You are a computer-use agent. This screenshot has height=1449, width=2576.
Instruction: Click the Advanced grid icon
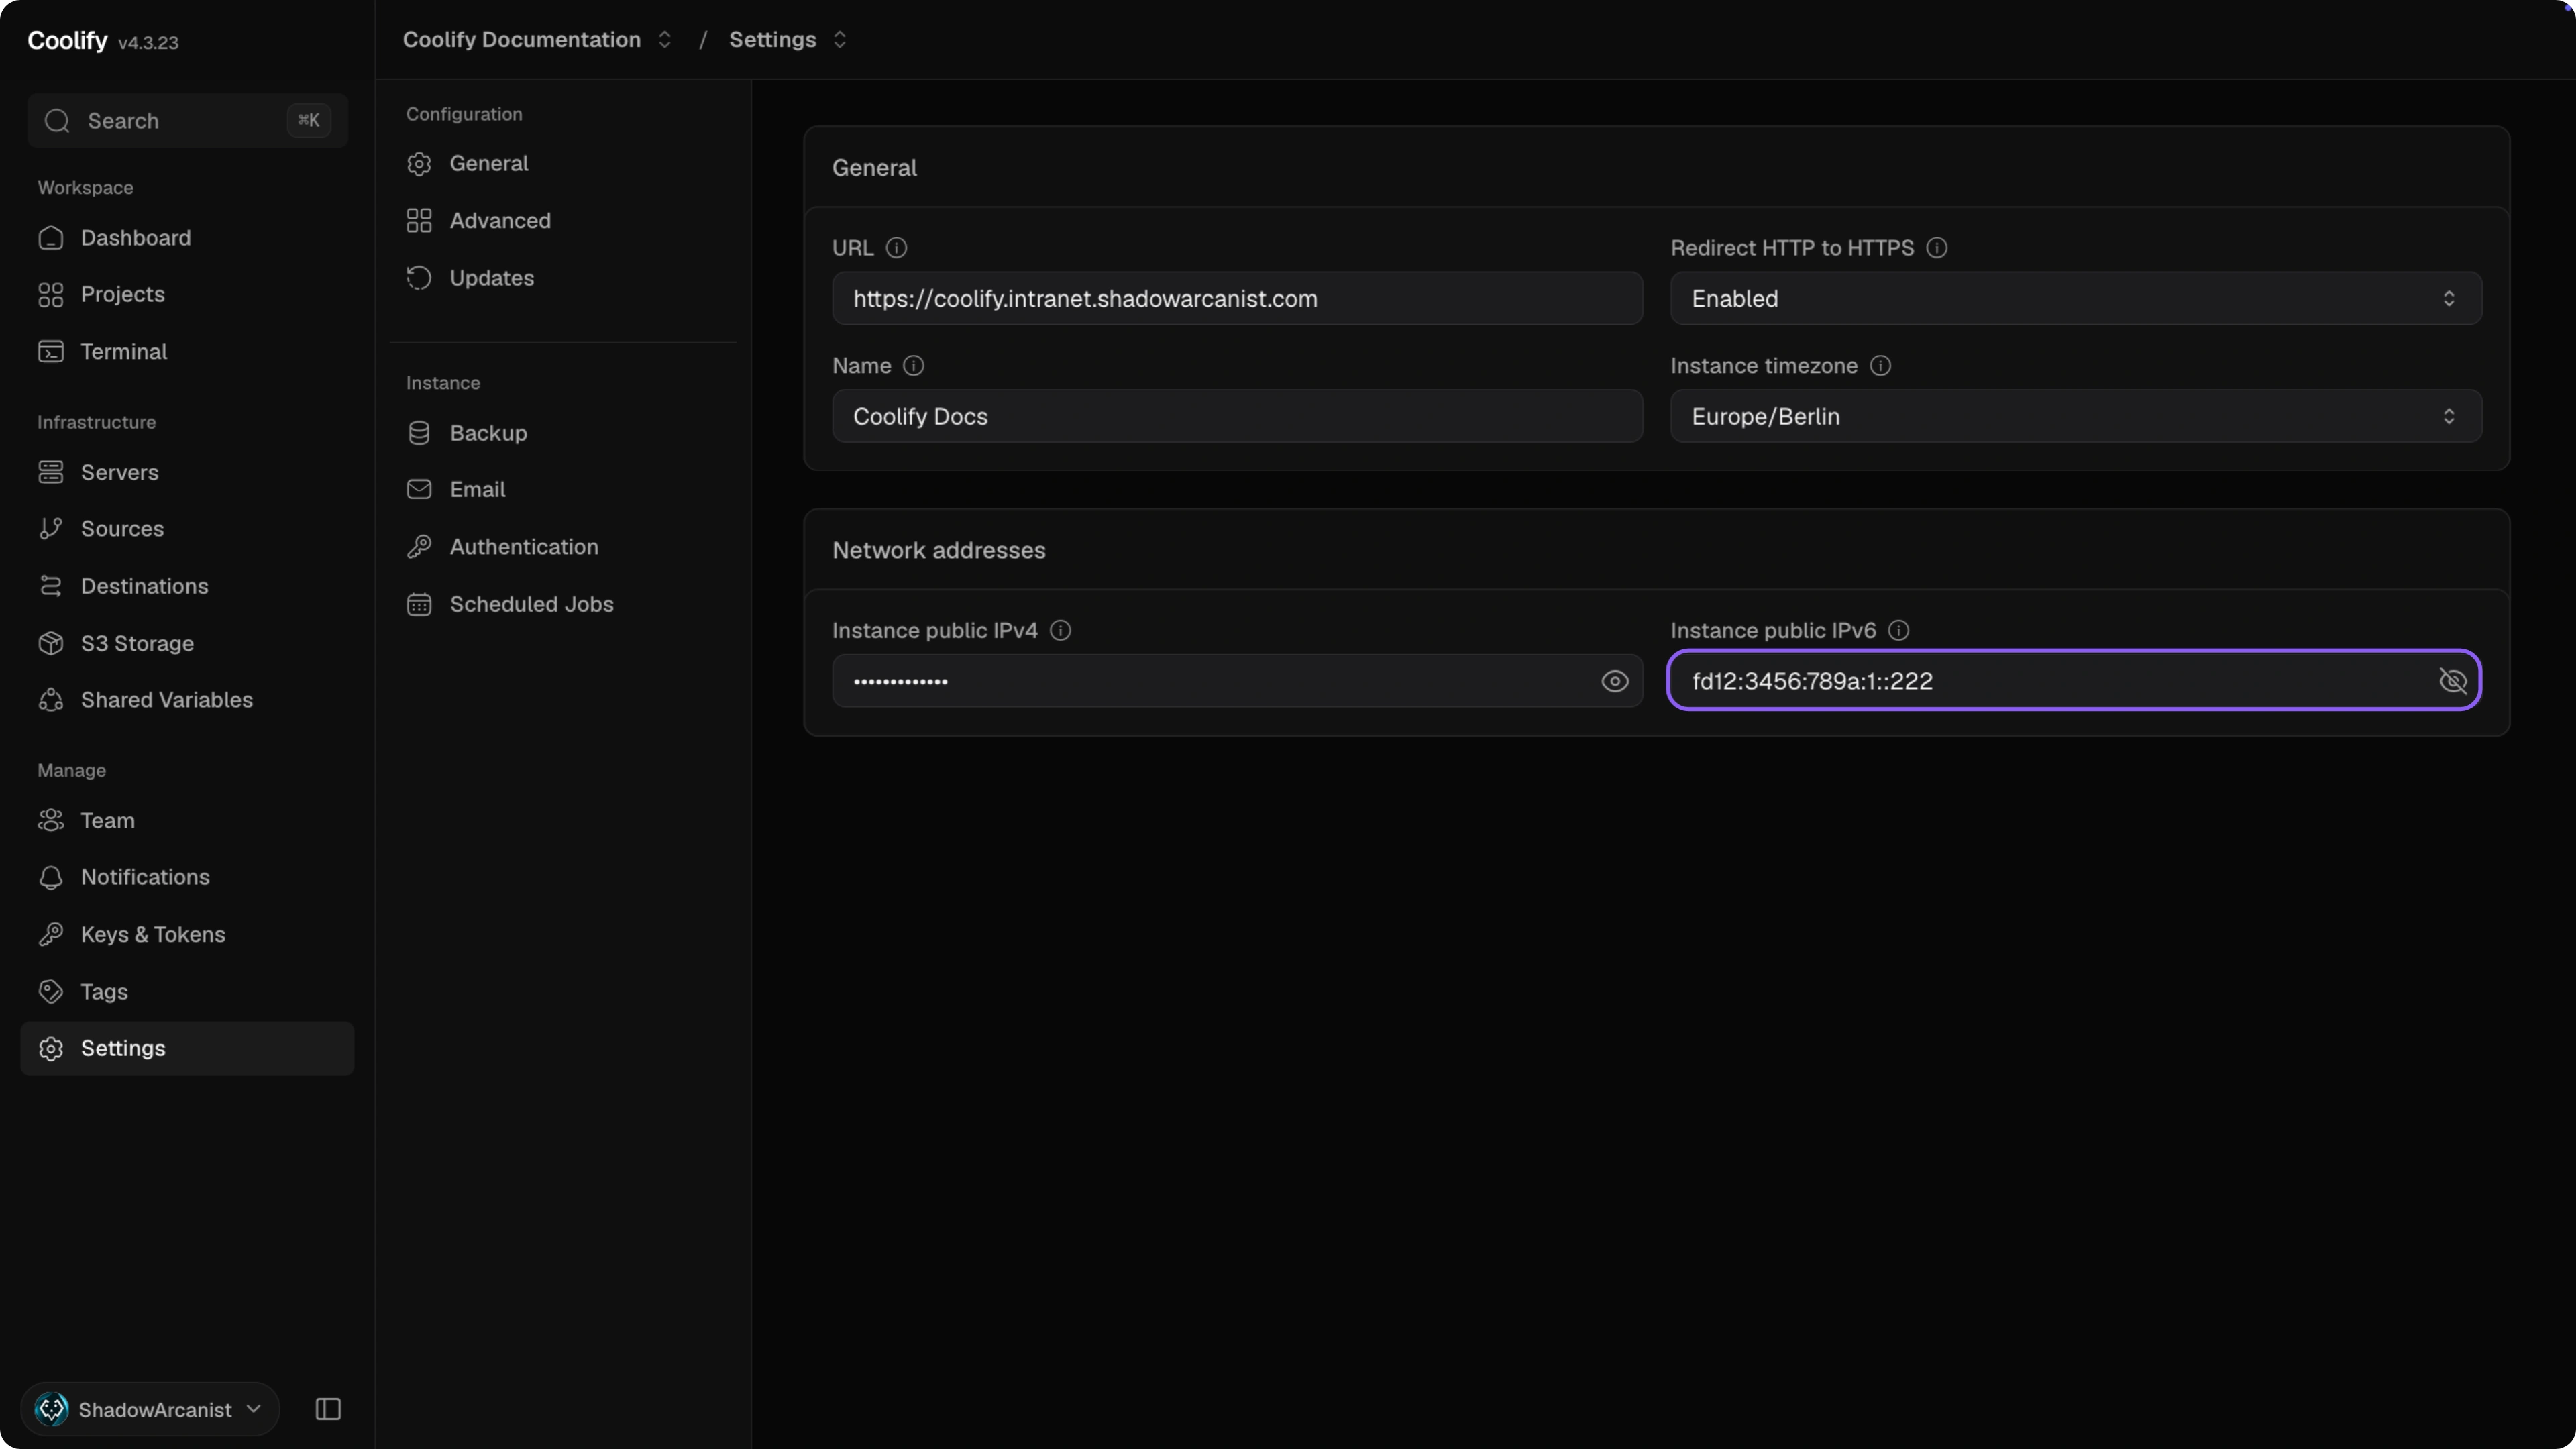(x=419, y=221)
